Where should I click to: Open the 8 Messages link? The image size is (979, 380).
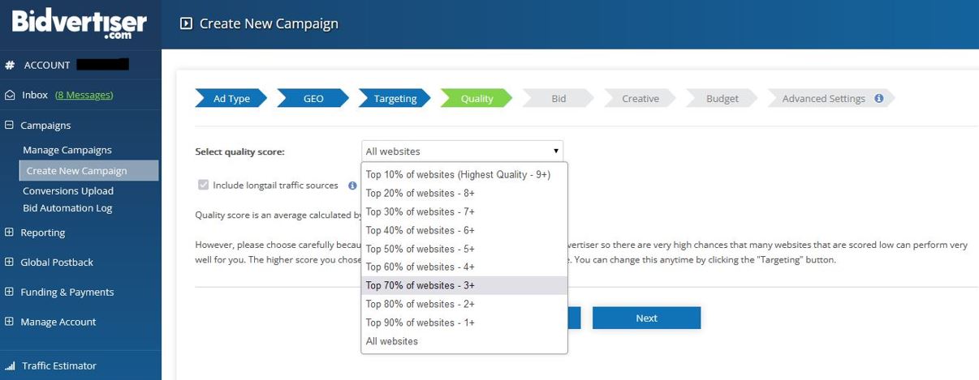point(84,95)
